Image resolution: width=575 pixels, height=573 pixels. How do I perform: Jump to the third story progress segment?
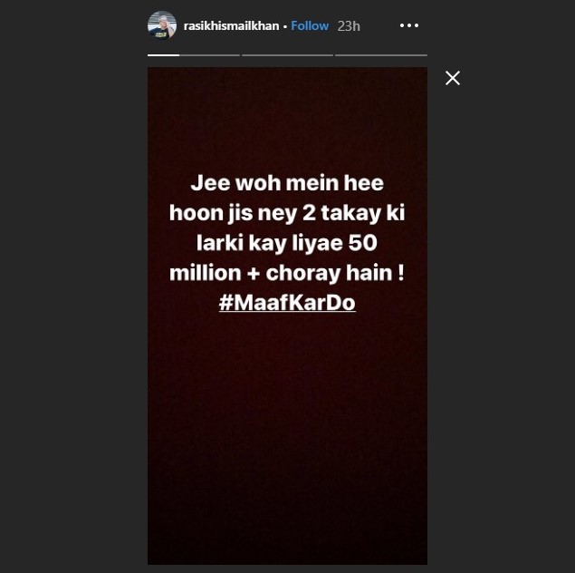click(x=288, y=55)
